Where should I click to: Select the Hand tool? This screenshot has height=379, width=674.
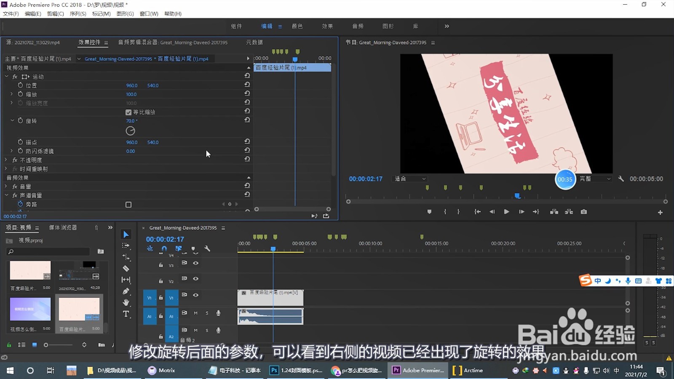[x=126, y=302]
